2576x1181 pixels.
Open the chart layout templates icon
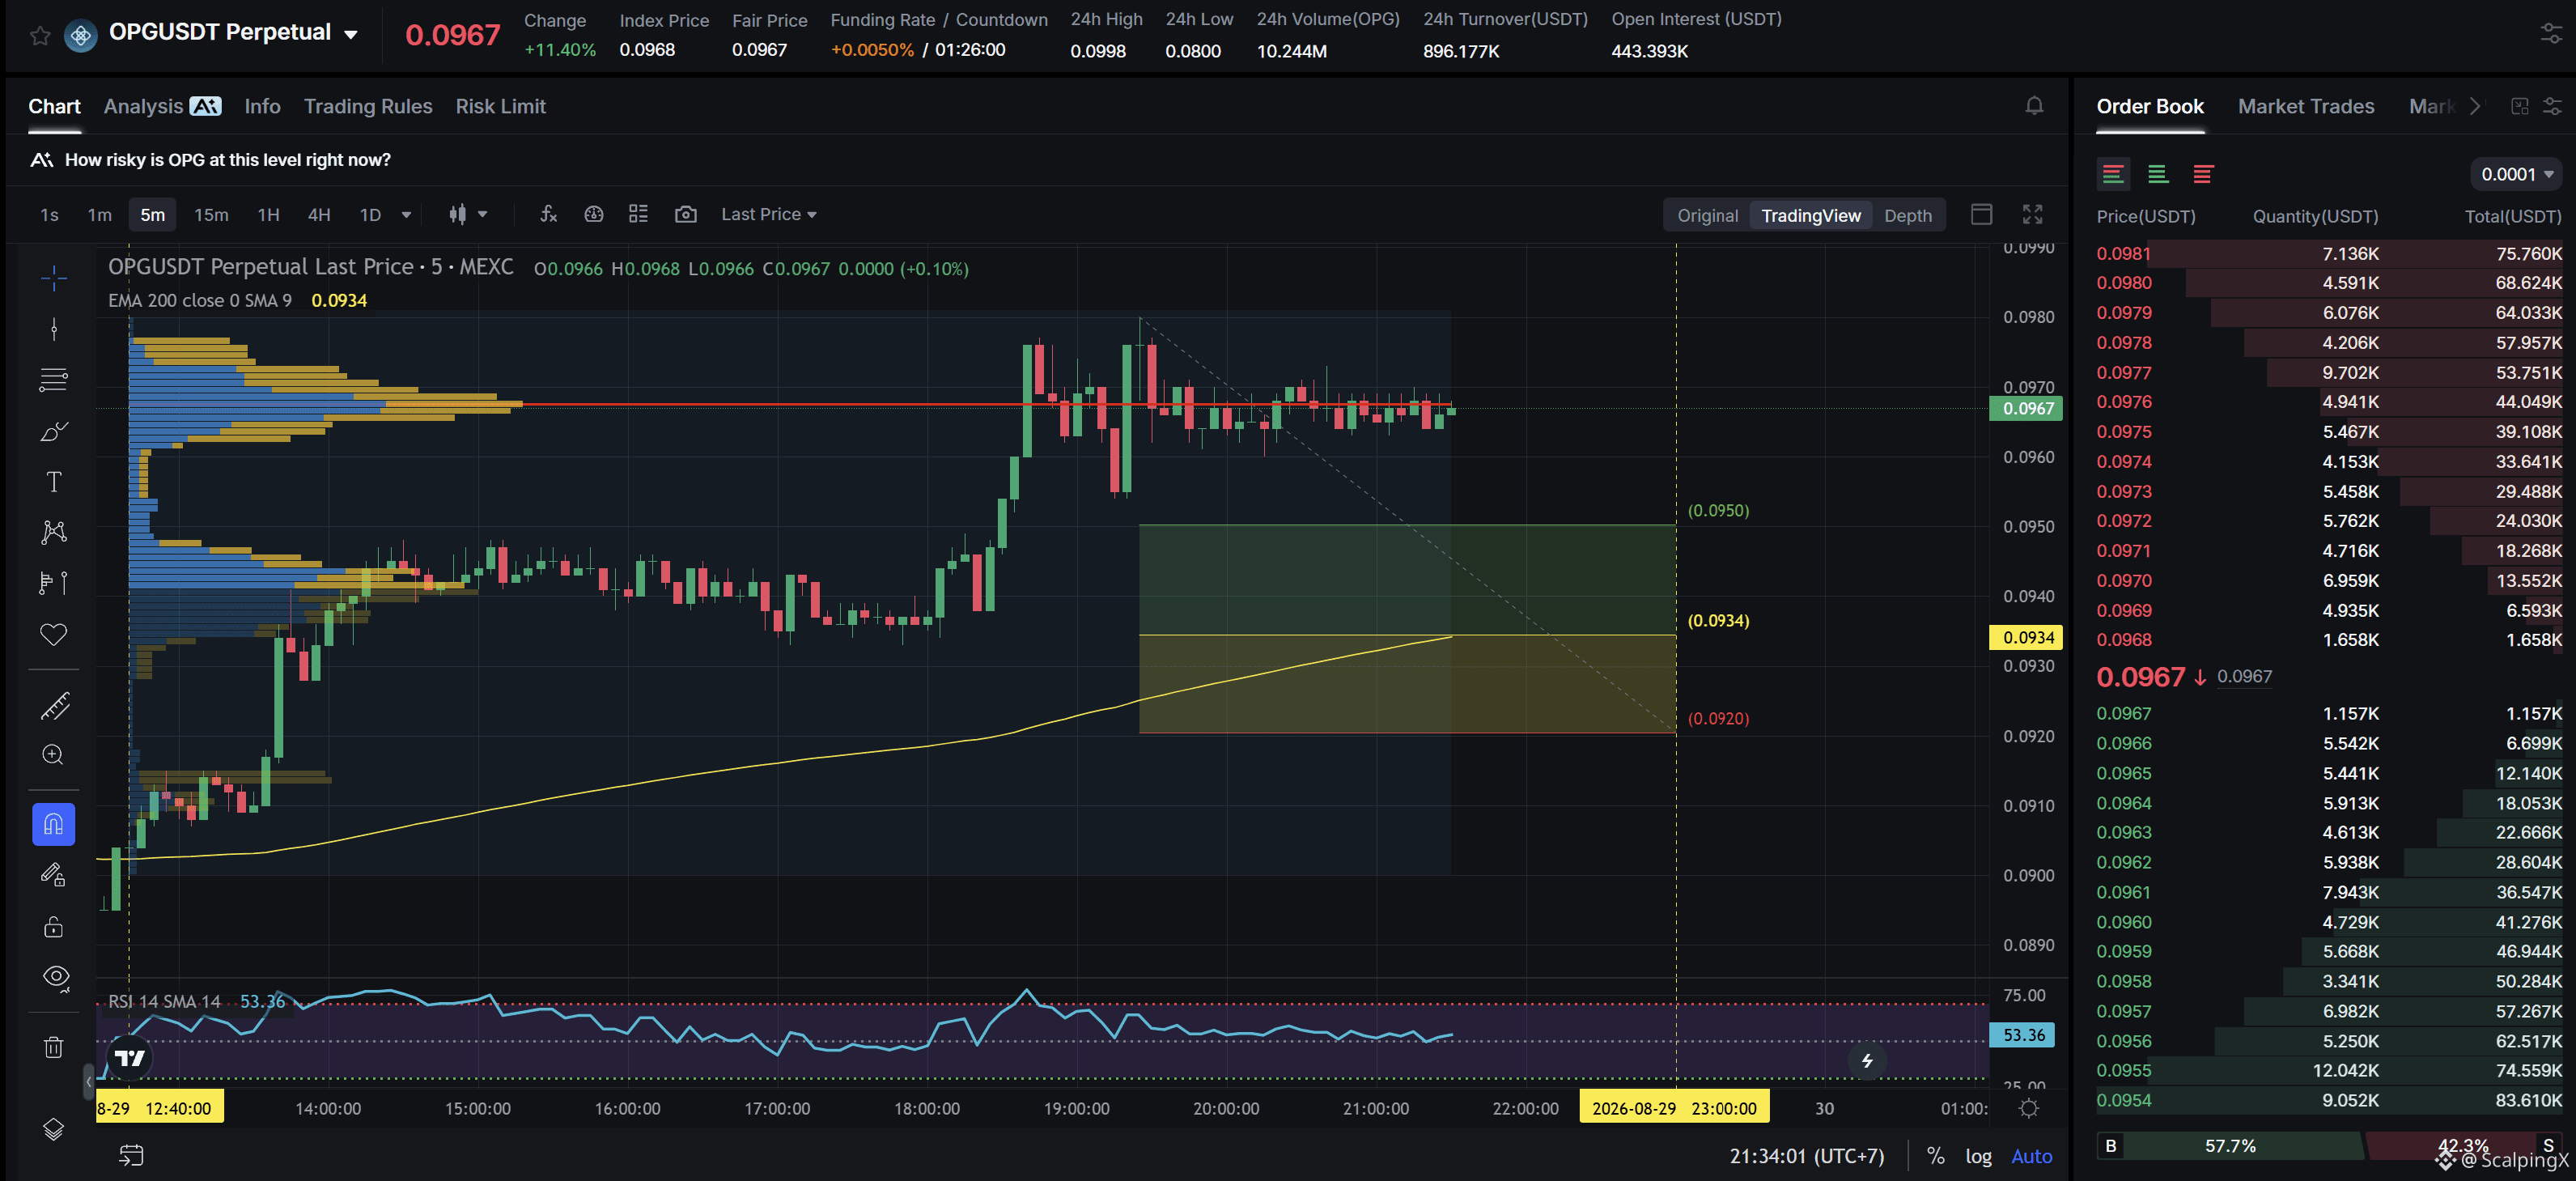tap(638, 214)
